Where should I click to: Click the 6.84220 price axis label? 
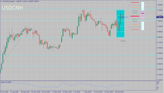[x=160, y=37]
